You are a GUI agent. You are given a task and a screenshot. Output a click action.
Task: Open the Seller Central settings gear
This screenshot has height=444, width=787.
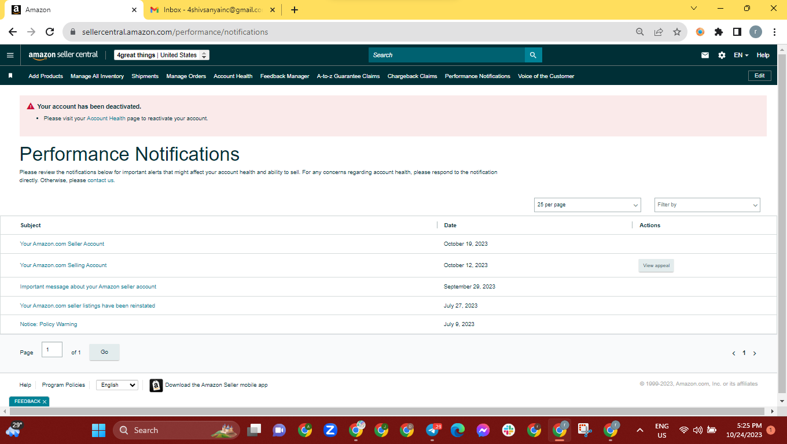point(722,55)
